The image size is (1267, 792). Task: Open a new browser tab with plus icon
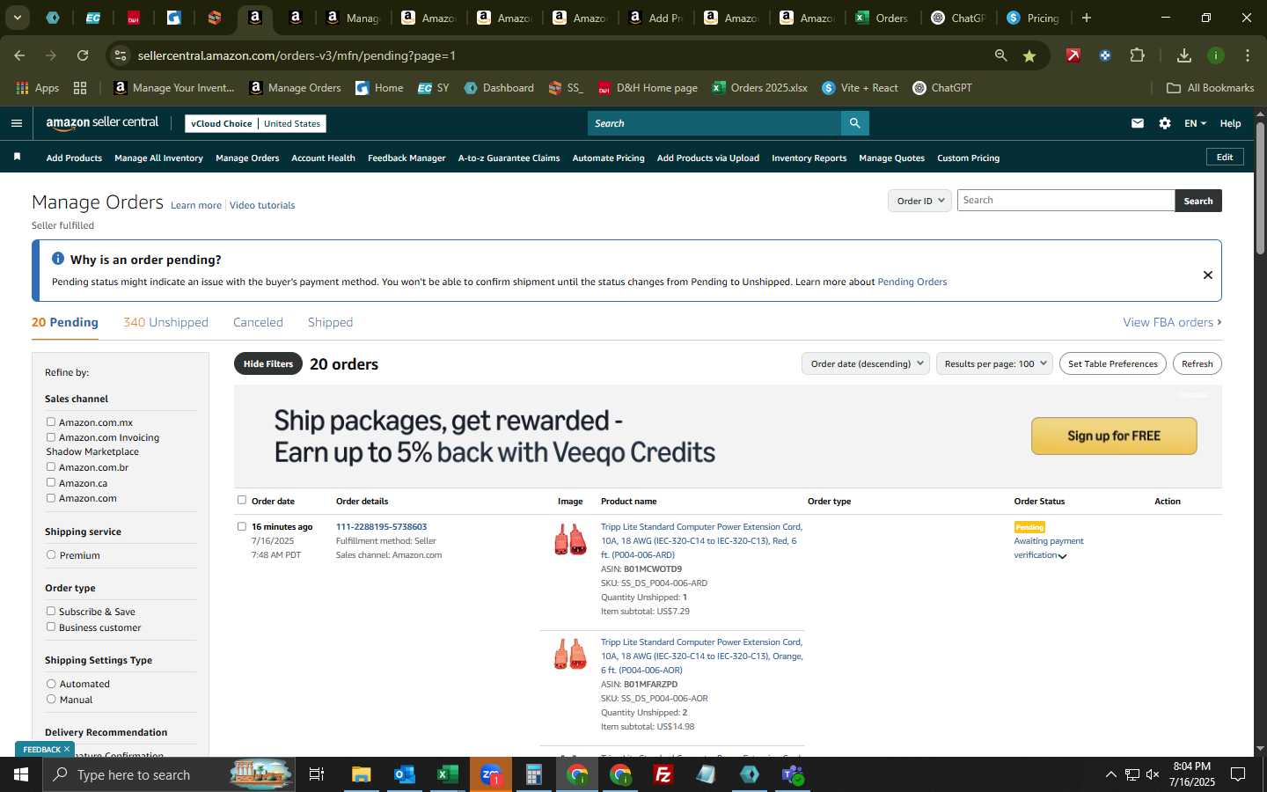[1087, 18]
